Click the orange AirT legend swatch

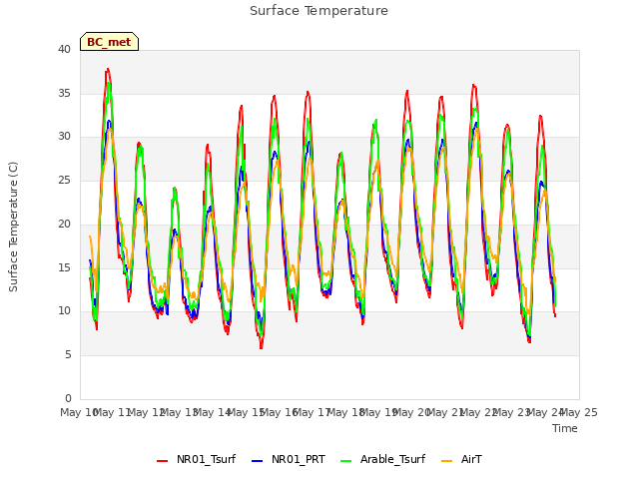446,461
